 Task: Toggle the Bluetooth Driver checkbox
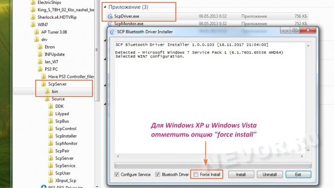point(158,174)
